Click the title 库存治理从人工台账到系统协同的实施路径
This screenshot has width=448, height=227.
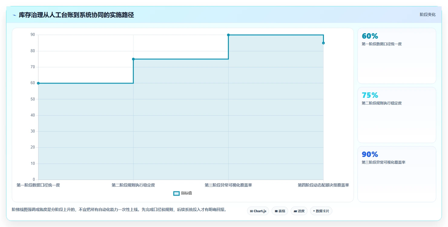coord(76,15)
